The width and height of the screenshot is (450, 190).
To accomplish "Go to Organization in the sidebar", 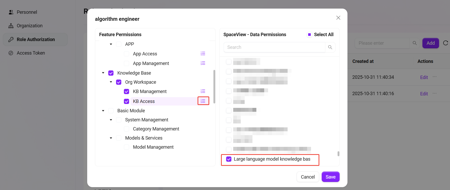I will [x=29, y=26].
